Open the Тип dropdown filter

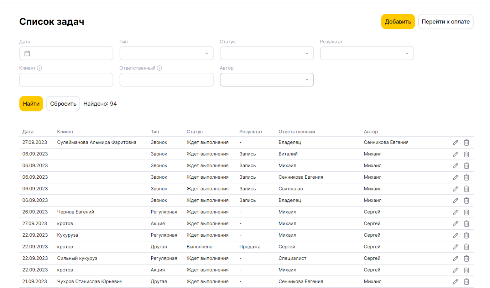click(x=166, y=54)
